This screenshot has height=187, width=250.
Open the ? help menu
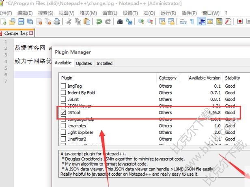[x=226, y=13]
